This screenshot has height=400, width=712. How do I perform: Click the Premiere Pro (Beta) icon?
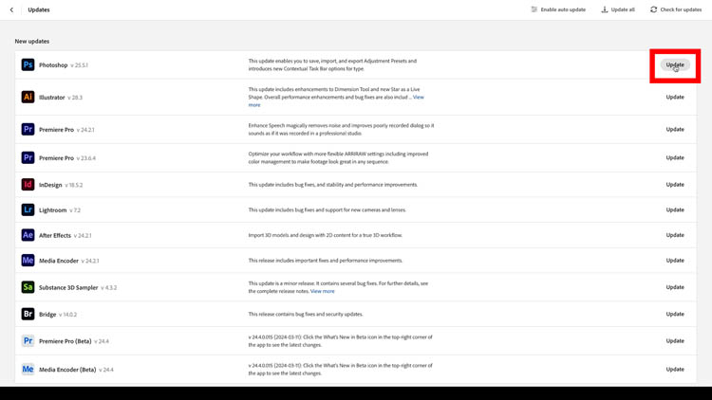(x=28, y=340)
